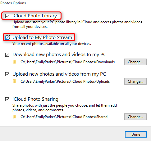This screenshot has height=141, width=151.
Task: Click 'Your recent photos available on all your devices' text
Action: [x=52, y=44]
